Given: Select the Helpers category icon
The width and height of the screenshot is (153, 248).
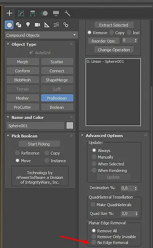Looking at the screenshot, I should [x=47, y=25].
